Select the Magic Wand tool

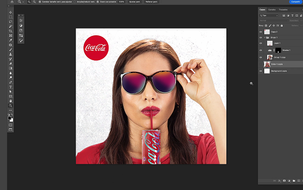coord(11,26)
